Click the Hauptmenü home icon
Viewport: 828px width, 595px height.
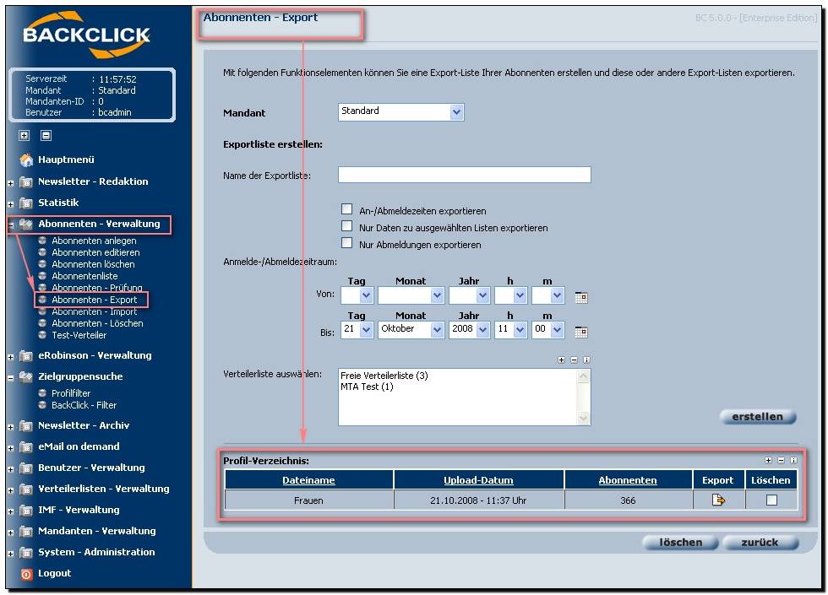(x=26, y=160)
